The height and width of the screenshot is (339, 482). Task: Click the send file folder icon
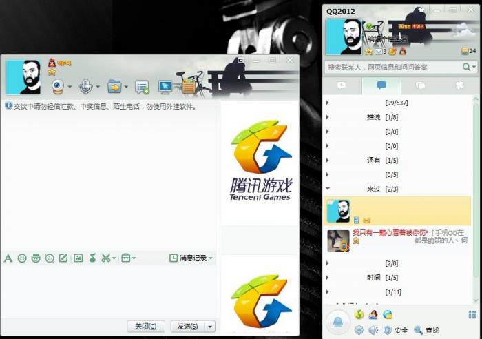point(114,86)
